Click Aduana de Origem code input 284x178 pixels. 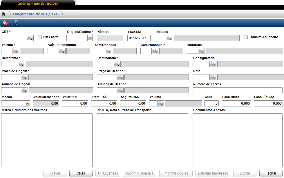pos(11,90)
